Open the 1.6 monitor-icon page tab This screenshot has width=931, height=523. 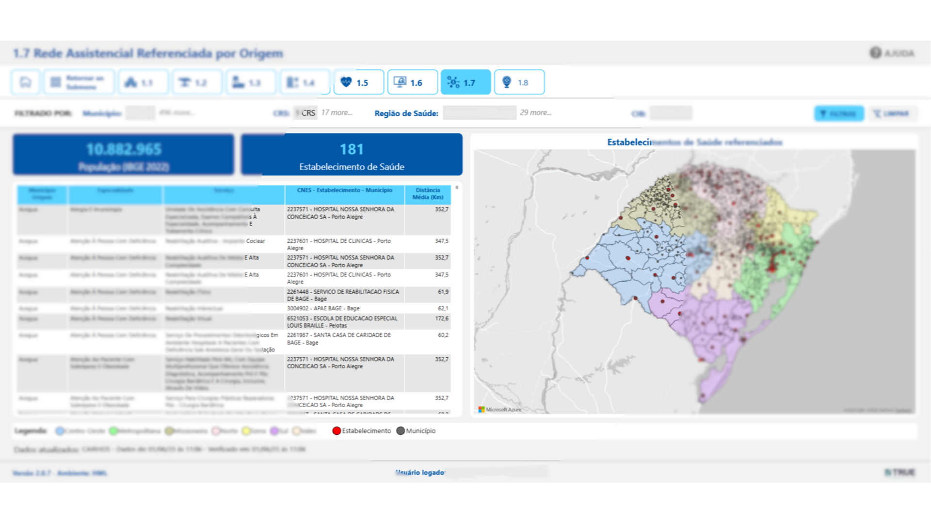pyautogui.click(x=412, y=82)
